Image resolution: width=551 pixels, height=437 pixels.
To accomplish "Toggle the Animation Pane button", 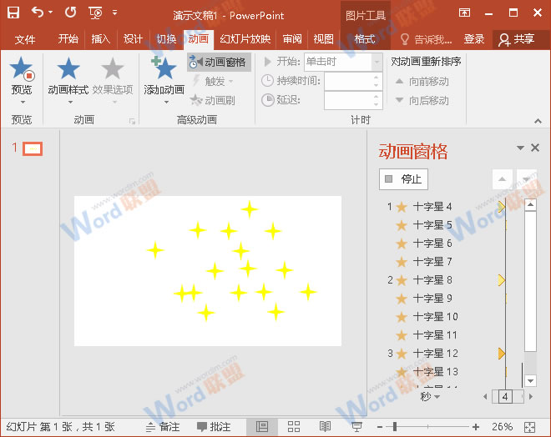I will 218,63.
